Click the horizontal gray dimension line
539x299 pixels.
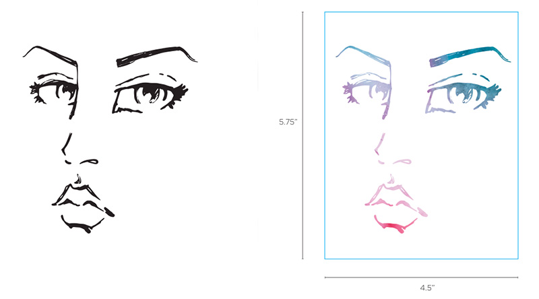click(x=422, y=277)
